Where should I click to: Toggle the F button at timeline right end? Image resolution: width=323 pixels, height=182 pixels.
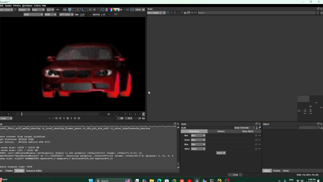pyautogui.click(x=143, y=114)
